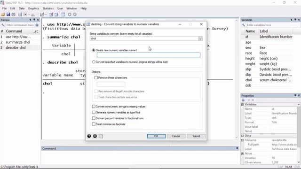Collapse the Variables section in Properties
Screen dimensions: 301x169
(x=243, y=104)
